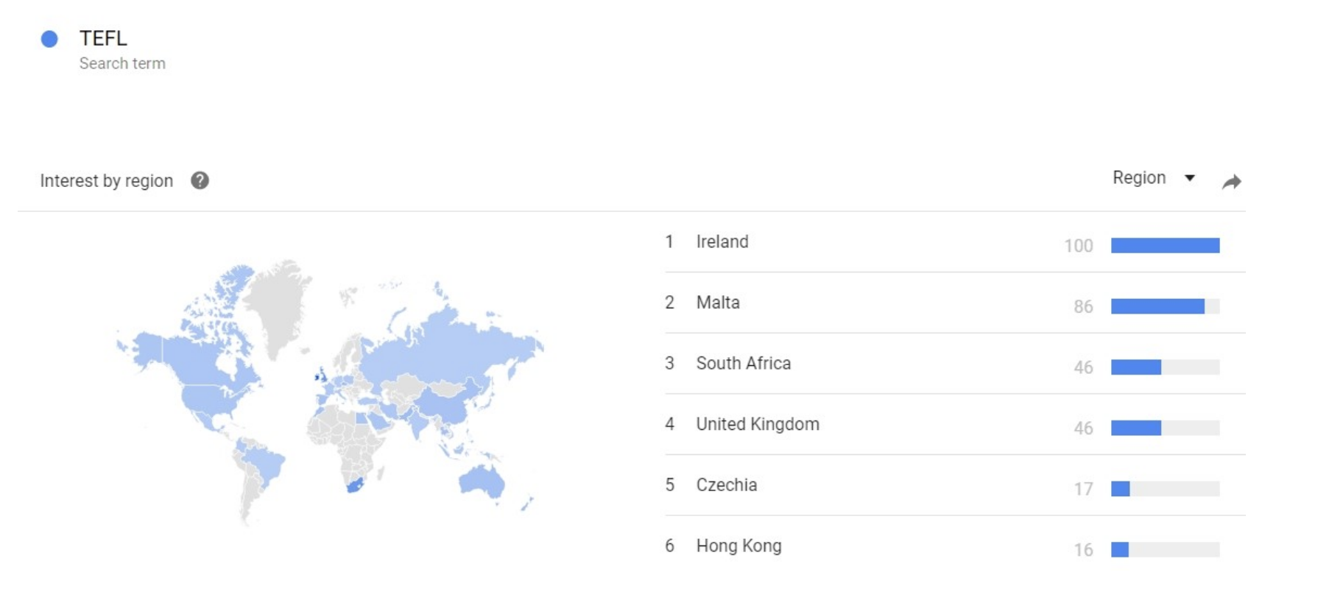Open the Region dropdown

(1139, 178)
